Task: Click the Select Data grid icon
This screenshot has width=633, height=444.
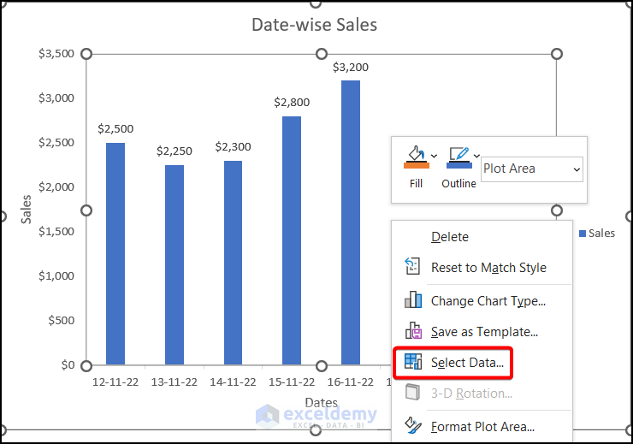Action: [x=413, y=362]
